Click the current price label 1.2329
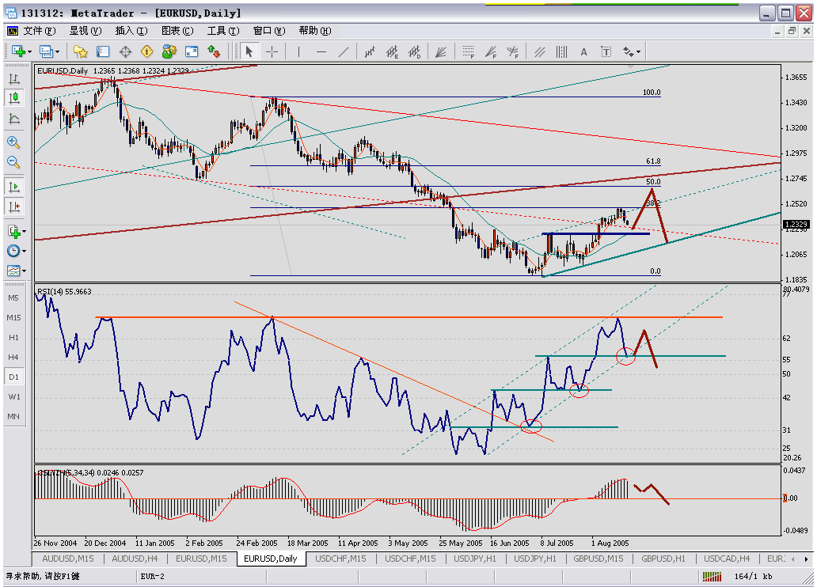 point(796,225)
